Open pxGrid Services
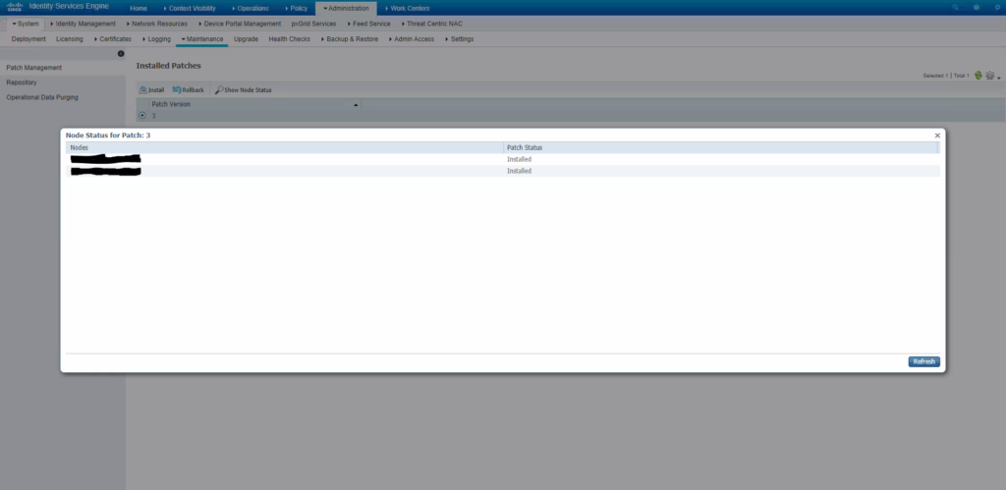This screenshot has height=490, width=1006. pos(313,24)
